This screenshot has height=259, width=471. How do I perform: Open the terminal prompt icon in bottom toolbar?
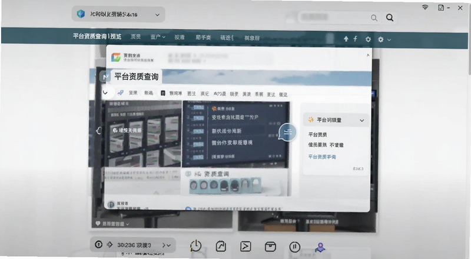[246, 247]
